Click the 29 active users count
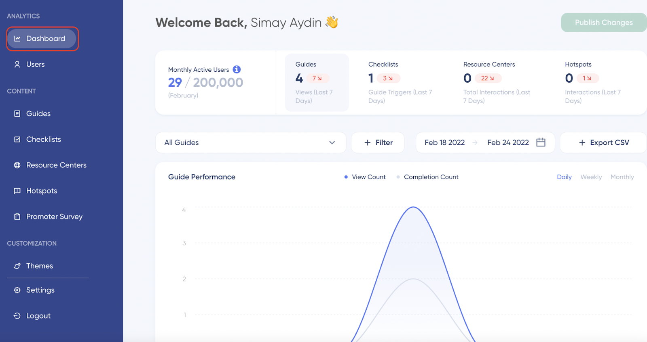Viewport: 647px width, 342px height. [175, 83]
